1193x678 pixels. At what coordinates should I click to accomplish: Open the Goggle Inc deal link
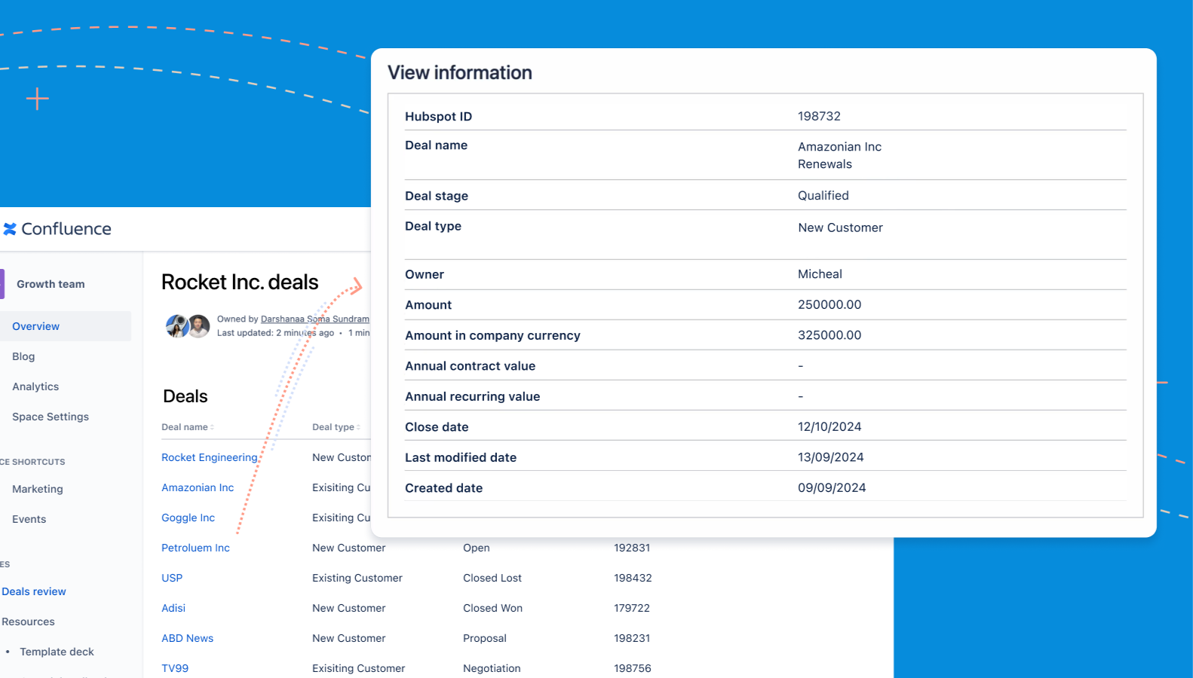[x=189, y=518]
